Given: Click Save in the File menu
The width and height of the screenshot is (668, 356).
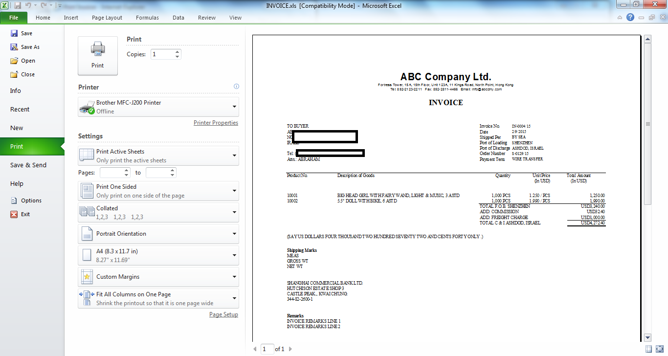Looking at the screenshot, I should 22,33.
